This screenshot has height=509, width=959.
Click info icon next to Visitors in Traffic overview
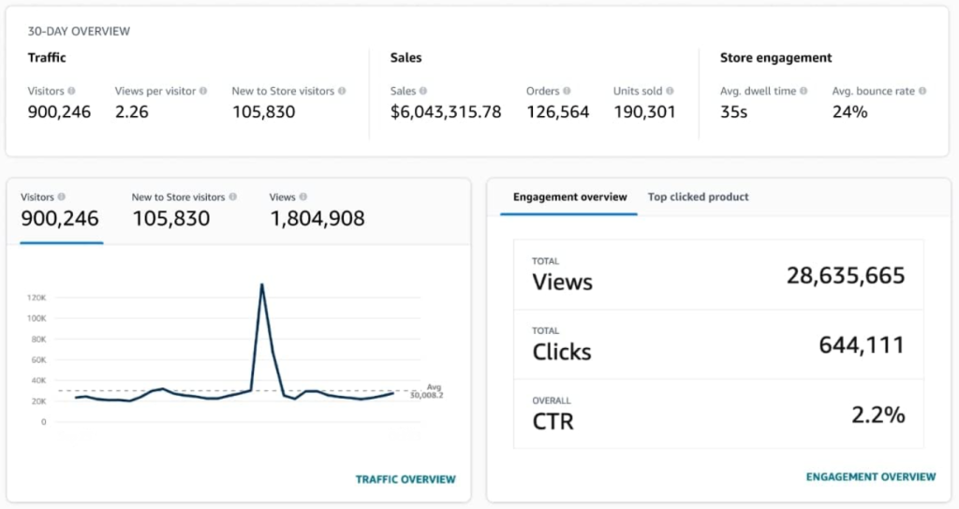tap(71, 92)
